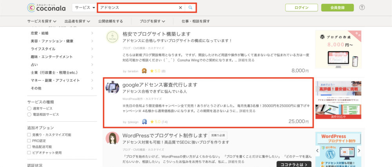Click the 25,000円 price

click(x=298, y=121)
